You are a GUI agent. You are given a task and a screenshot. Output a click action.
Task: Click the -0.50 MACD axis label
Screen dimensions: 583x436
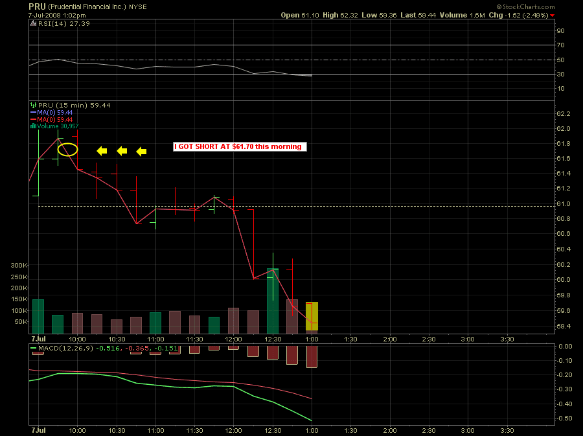pyautogui.click(x=564, y=419)
